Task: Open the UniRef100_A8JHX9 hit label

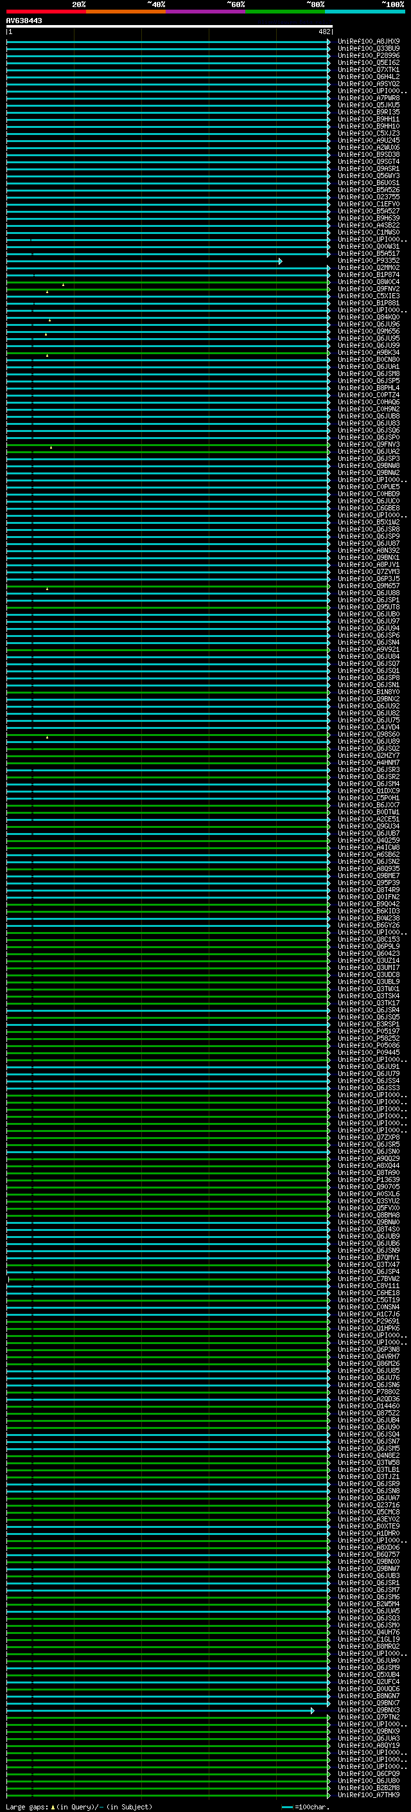Action: pos(368,42)
